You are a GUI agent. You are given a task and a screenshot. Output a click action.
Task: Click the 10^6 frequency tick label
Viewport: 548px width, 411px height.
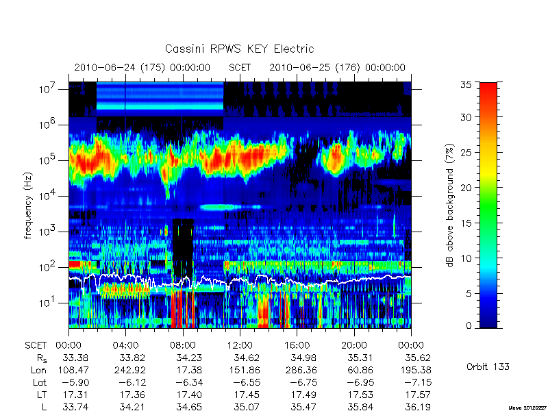(48, 125)
